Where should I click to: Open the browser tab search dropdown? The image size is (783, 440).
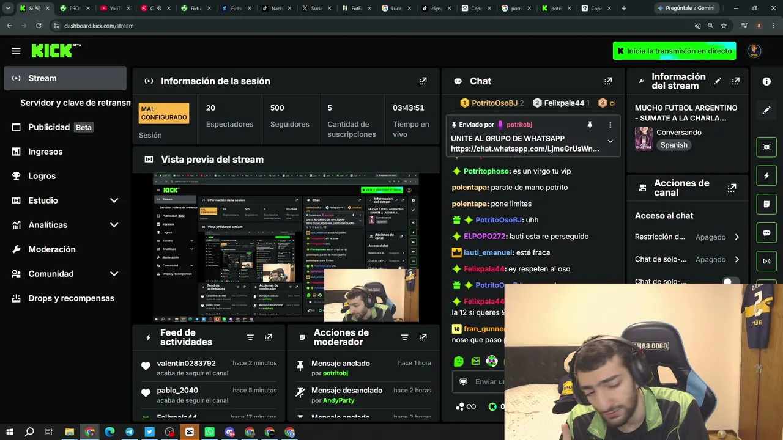[8, 9]
